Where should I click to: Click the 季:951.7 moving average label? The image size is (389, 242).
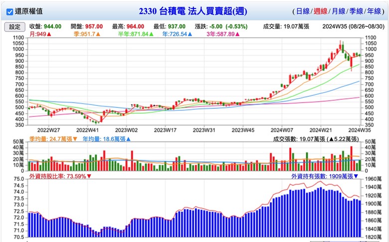(87, 34)
